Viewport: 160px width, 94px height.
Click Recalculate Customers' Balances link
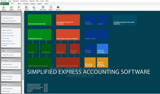point(9,45)
